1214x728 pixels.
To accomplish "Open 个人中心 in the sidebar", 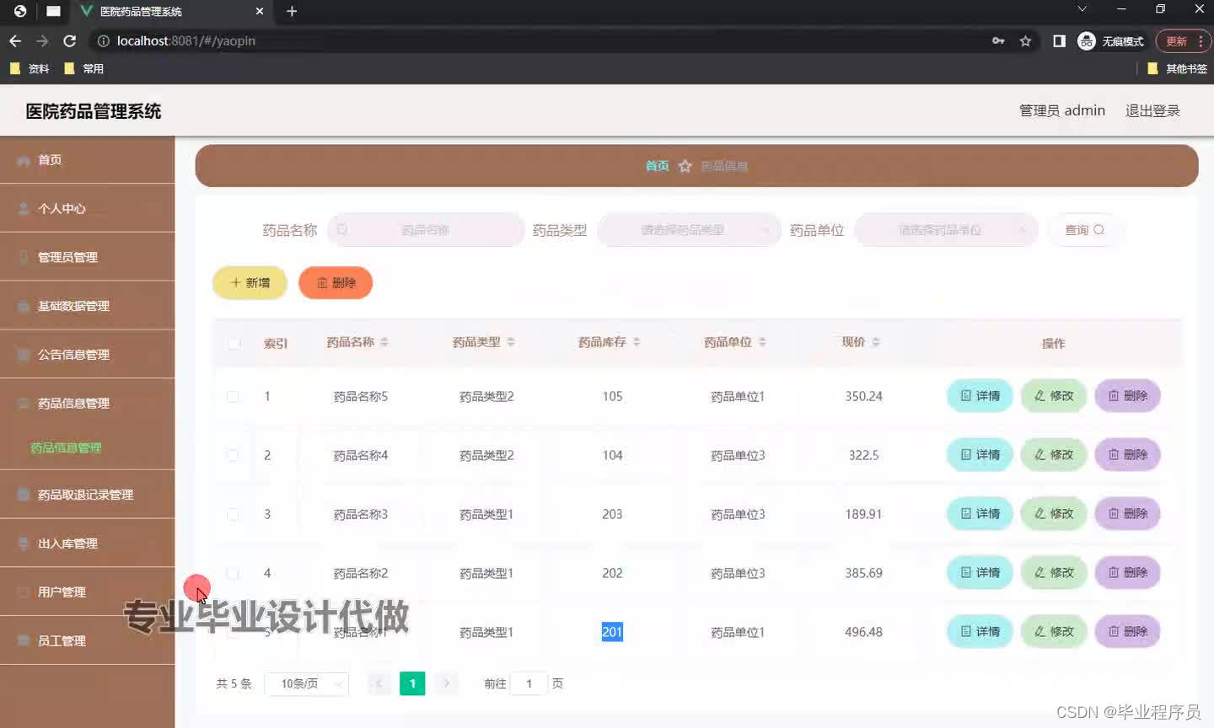I will pyautogui.click(x=88, y=208).
